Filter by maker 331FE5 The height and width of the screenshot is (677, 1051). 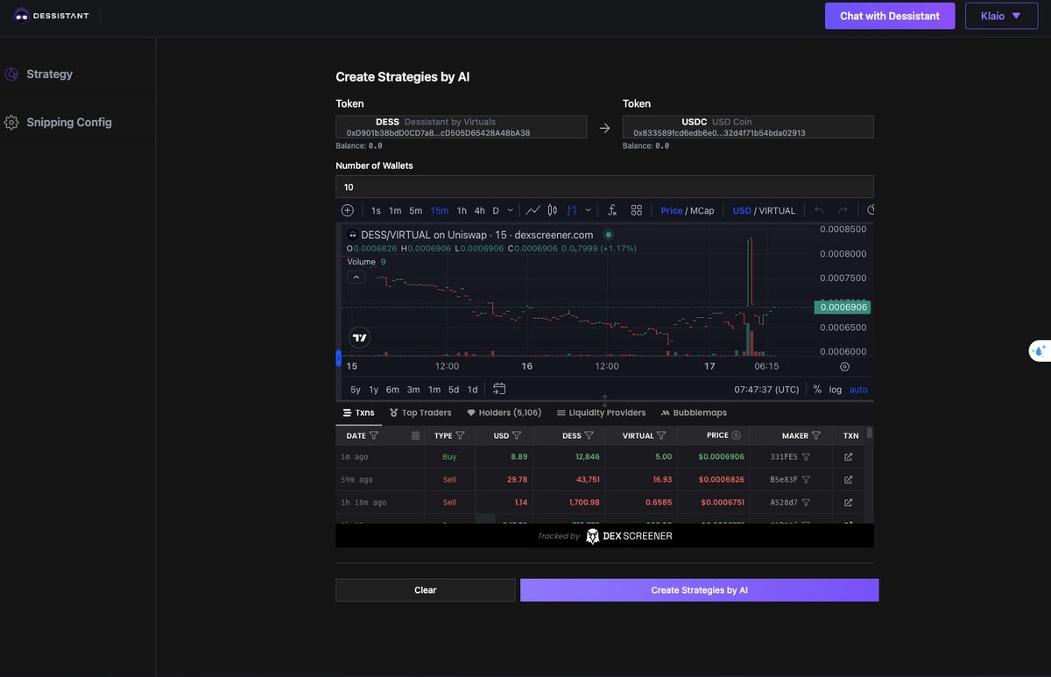coord(807,457)
